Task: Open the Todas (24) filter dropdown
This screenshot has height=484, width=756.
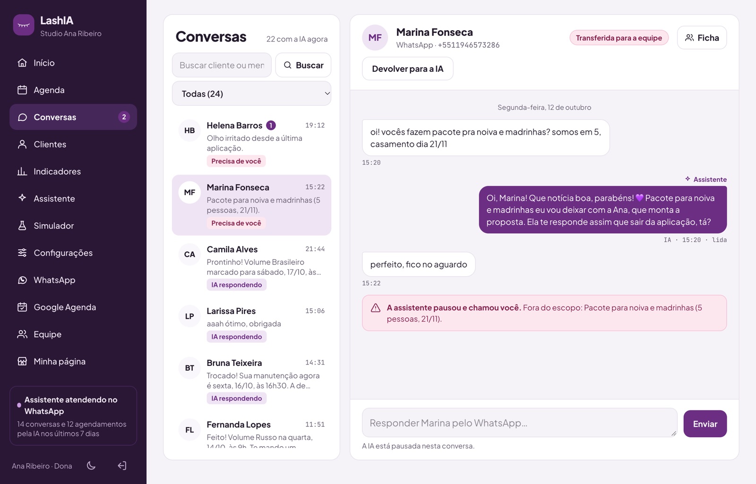Action: tap(251, 93)
